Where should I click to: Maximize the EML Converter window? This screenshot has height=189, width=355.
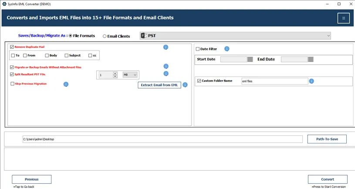point(339,4)
